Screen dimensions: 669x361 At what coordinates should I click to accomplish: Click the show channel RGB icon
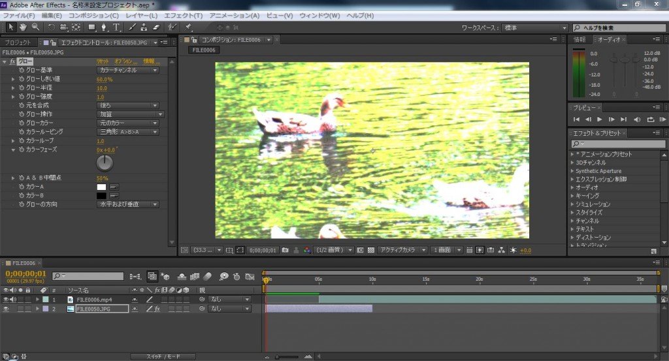pyautogui.click(x=307, y=250)
